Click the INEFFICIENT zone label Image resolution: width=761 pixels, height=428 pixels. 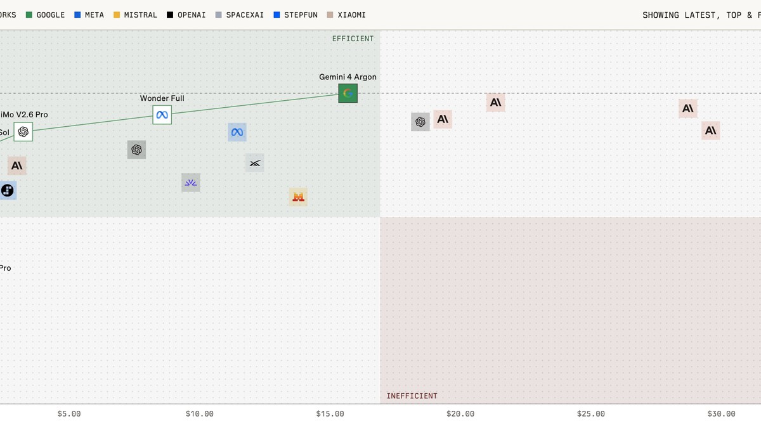(412, 396)
